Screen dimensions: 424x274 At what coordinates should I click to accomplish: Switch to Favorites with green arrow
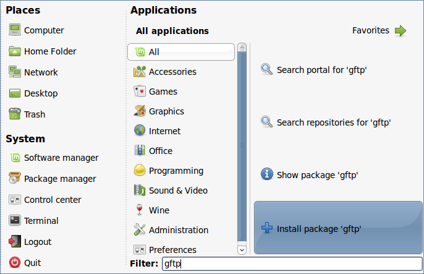[x=379, y=30]
